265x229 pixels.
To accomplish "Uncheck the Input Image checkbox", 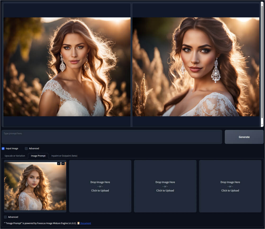I will 3,148.
